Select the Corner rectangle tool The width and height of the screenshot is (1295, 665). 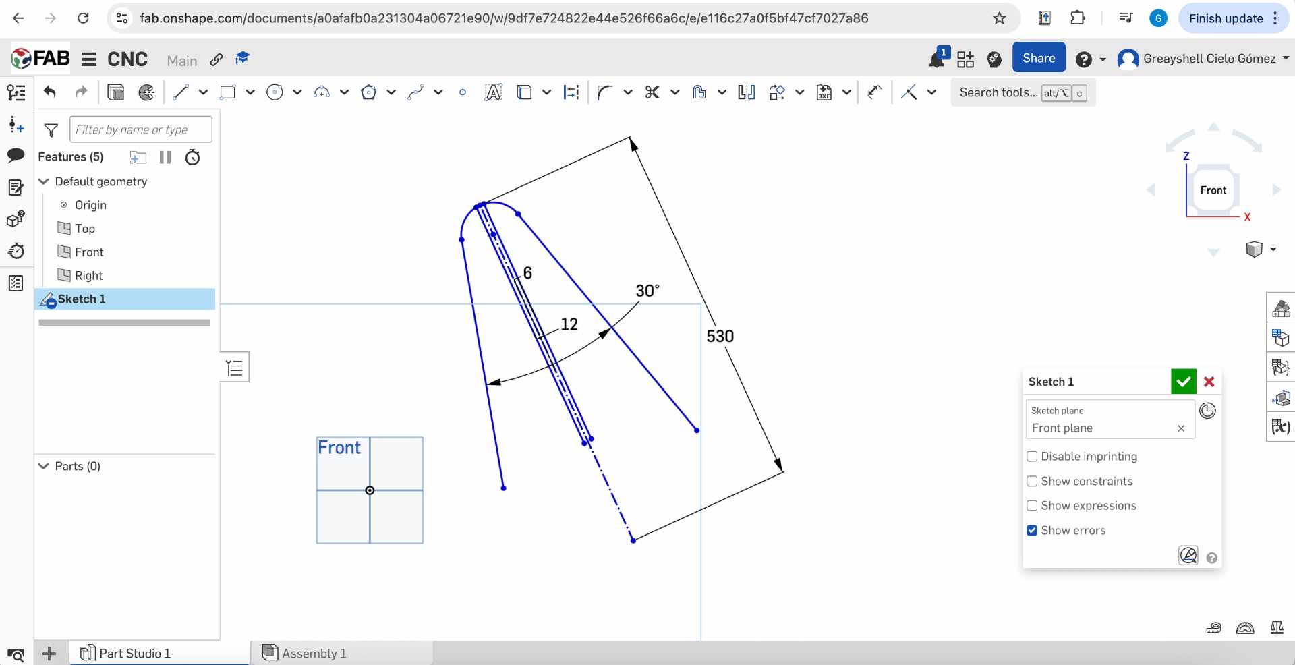pos(228,92)
